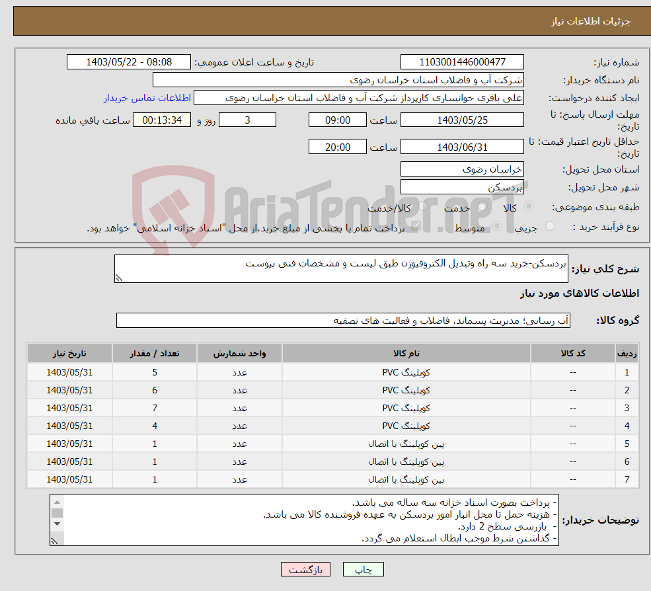Image resolution: width=651 pixels, height=591 pixels.
Task: Select the کالا/خدمت radio button
Action: (x=423, y=206)
